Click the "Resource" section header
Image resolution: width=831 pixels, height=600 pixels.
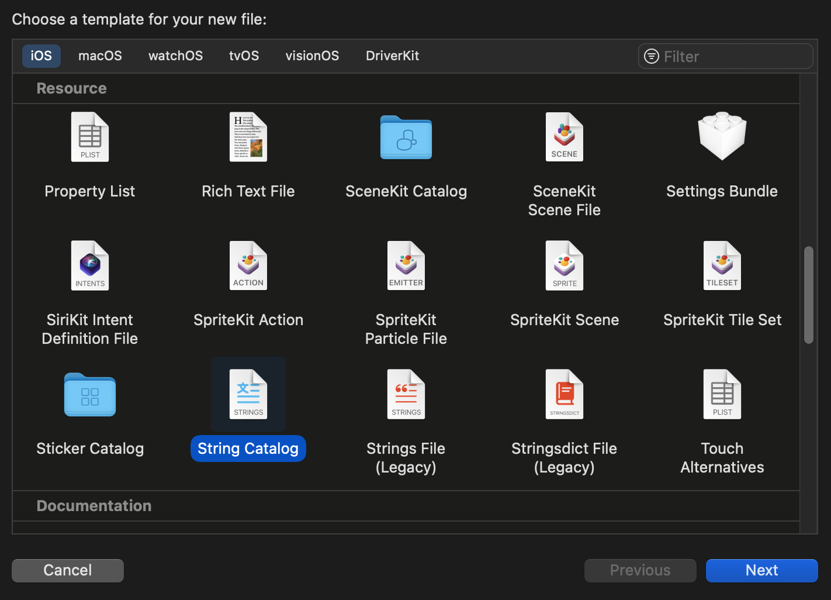click(72, 88)
